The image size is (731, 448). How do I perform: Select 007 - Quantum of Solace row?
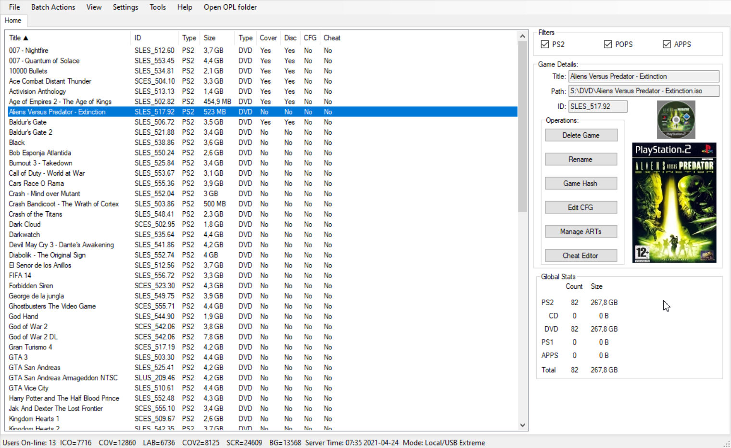pos(262,61)
